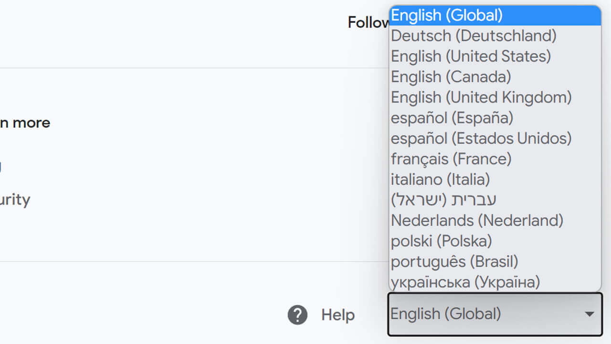This screenshot has width=611, height=344.
Task: Pick English (Canada) from the list
Action: pyautogui.click(x=451, y=77)
